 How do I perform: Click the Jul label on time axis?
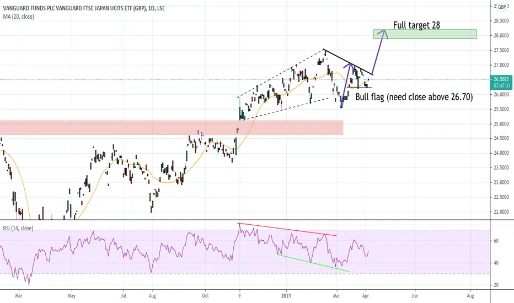click(x=123, y=296)
